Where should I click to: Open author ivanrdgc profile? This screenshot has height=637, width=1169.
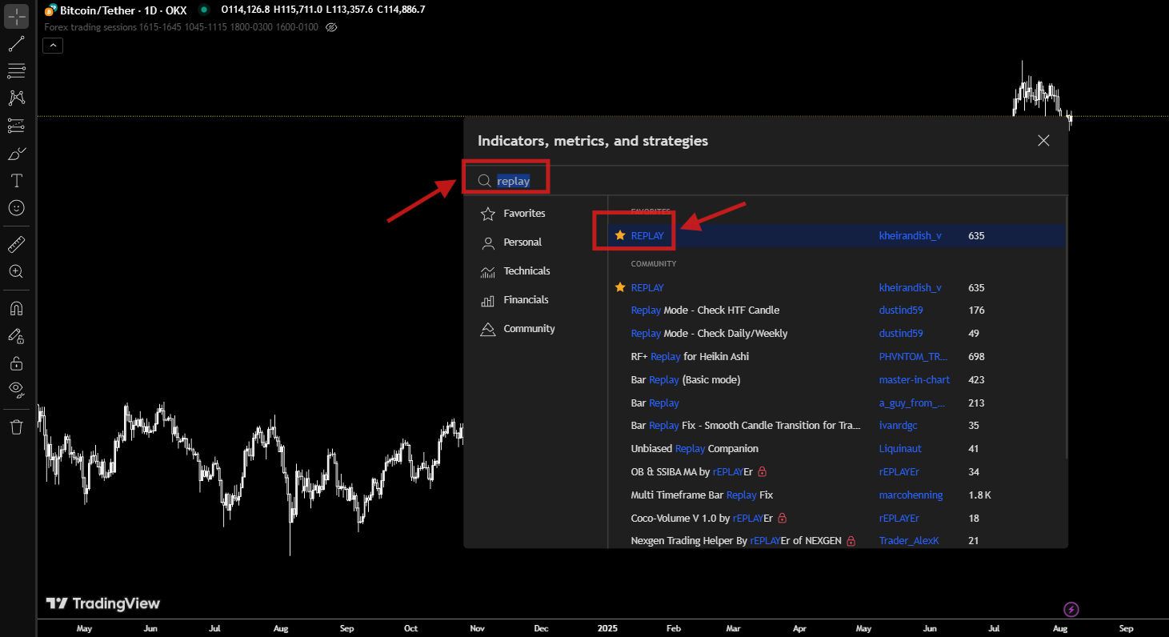(898, 426)
